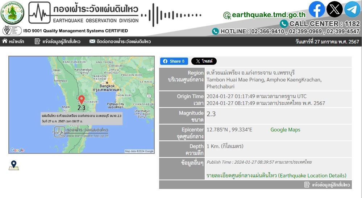Open the Facebook page icon

coord(317,9)
